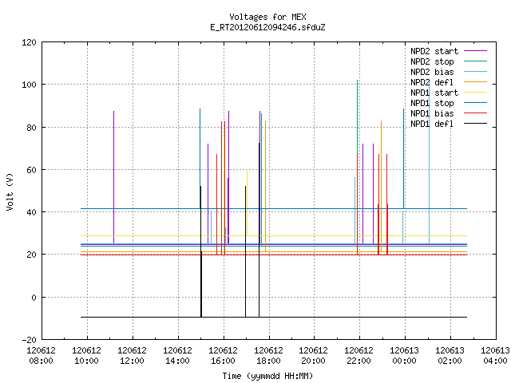The height and width of the screenshot is (383, 511).
Task: Click the x-axis tick label 120612 22:00
Action: pyautogui.click(x=358, y=356)
